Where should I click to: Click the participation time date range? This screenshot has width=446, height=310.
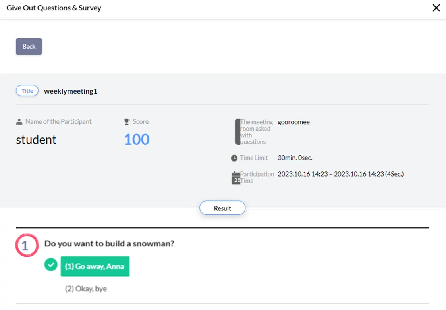click(x=340, y=174)
